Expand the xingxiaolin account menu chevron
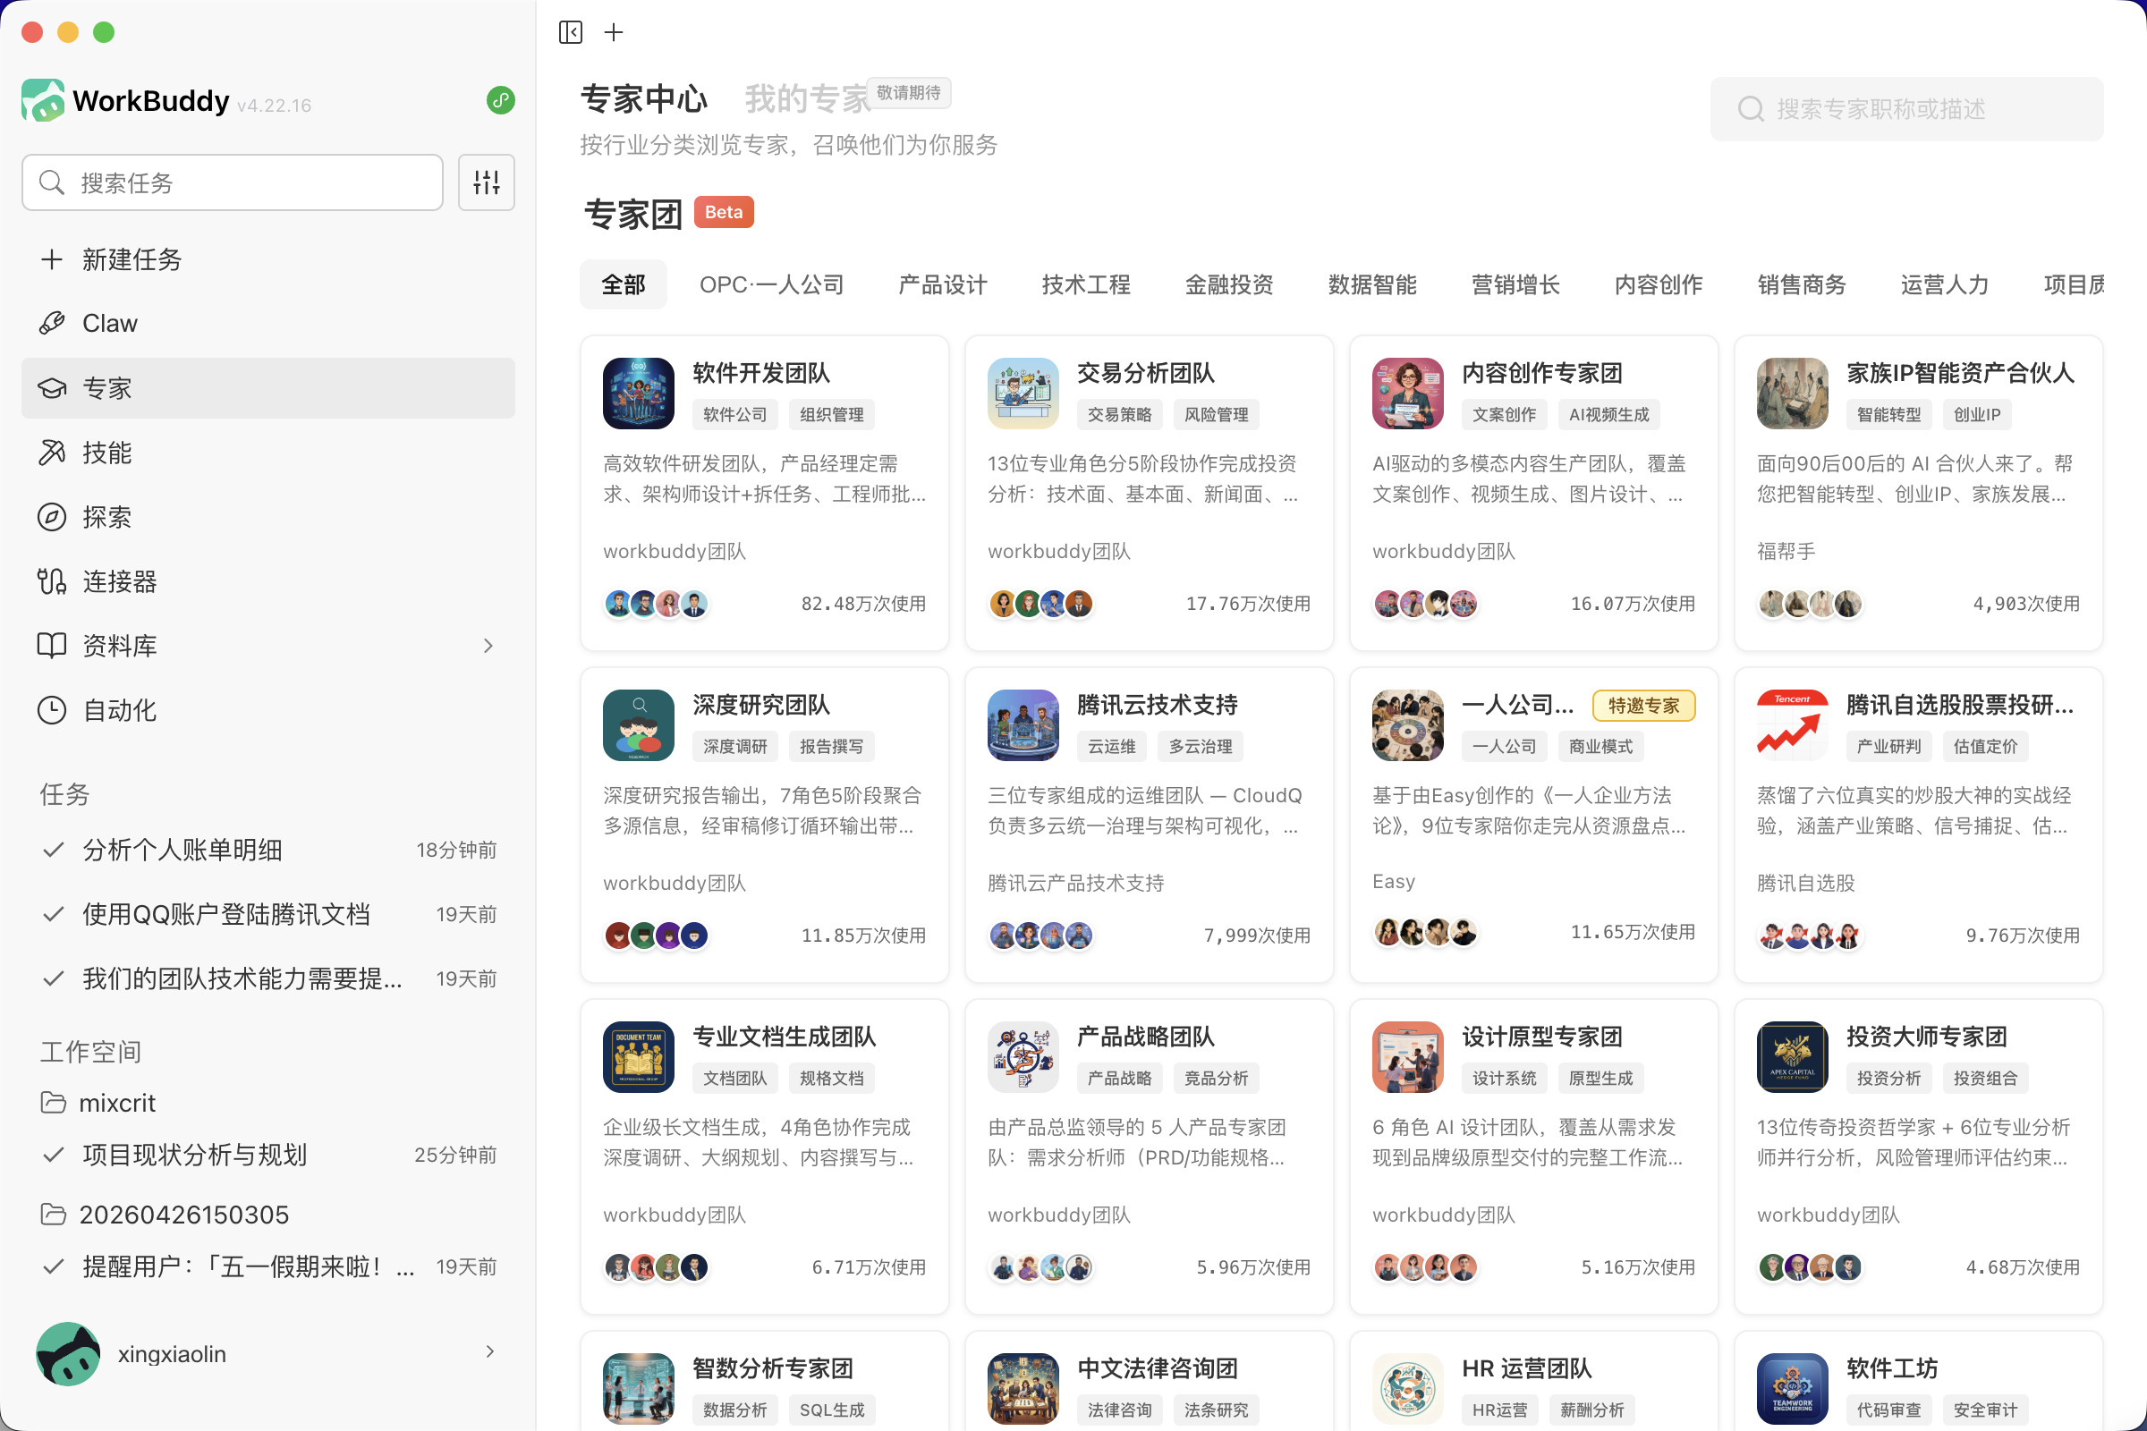Image resolution: width=2147 pixels, height=1431 pixels. point(490,1351)
